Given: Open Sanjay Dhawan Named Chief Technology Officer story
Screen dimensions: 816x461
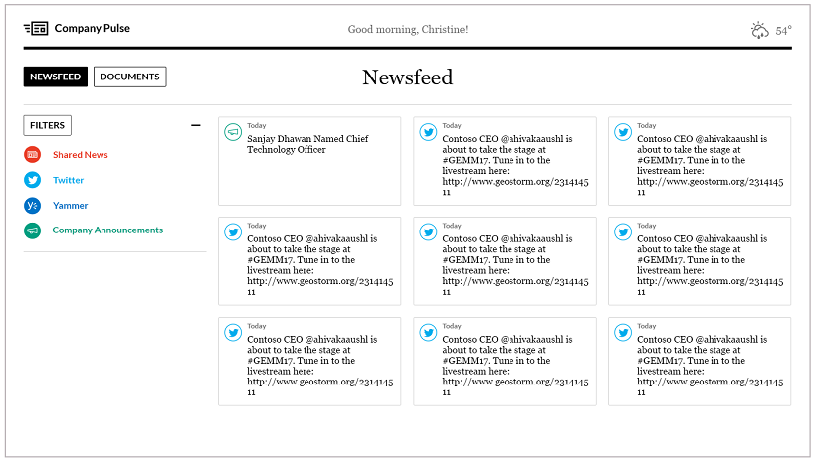Looking at the screenshot, I should 307,145.
